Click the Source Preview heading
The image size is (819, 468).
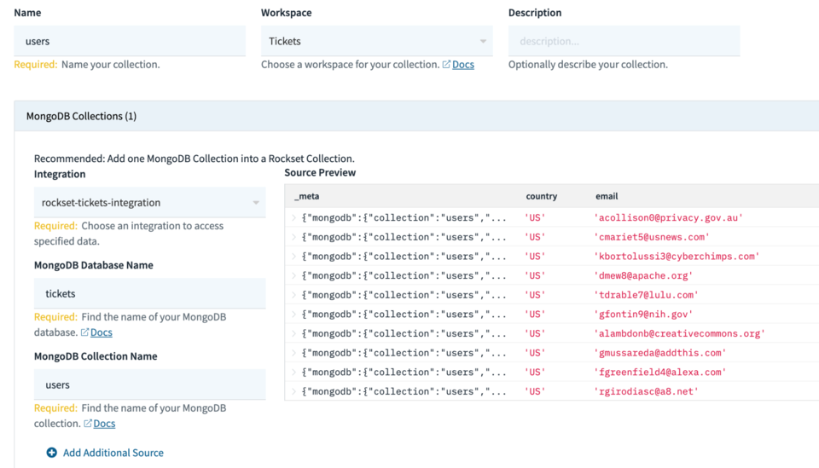pyautogui.click(x=320, y=173)
